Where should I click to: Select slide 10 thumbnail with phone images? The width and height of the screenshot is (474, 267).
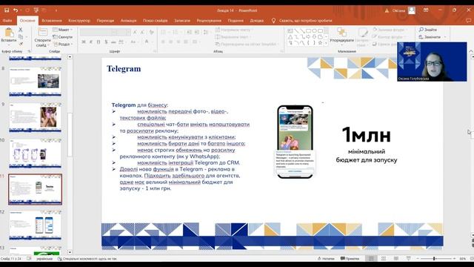[35, 154]
